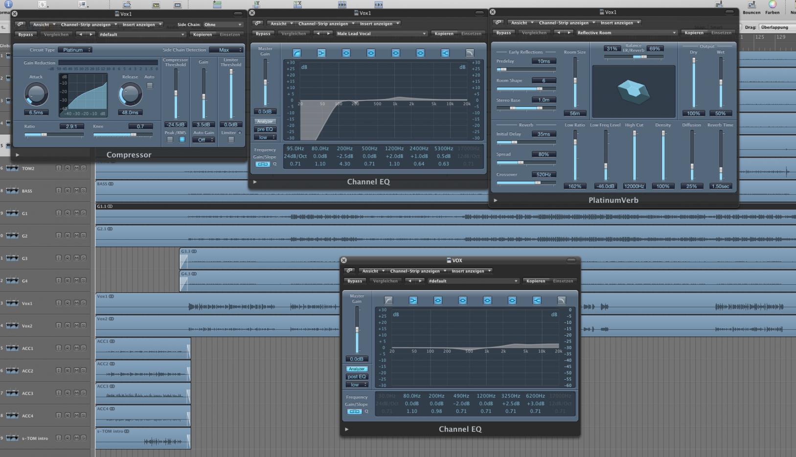This screenshot has height=457, width=796.
Task: Load next preset in Compressor window
Action: tap(90, 35)
